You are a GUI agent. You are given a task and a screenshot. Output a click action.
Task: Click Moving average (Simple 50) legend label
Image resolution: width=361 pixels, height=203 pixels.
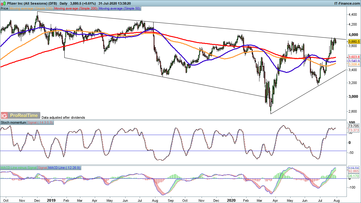pyautogui.click(x=119, y=9)
